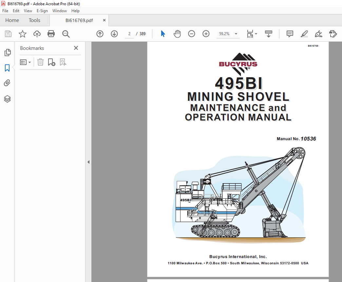Open the Help menu
342x282 pixels.
(x=75, y=11)
